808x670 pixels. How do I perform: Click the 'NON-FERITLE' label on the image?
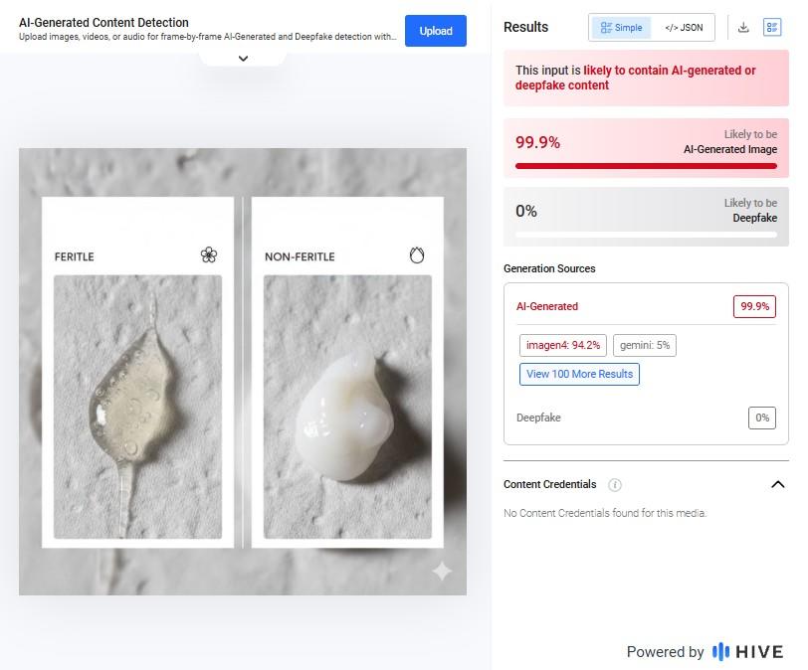300,256
